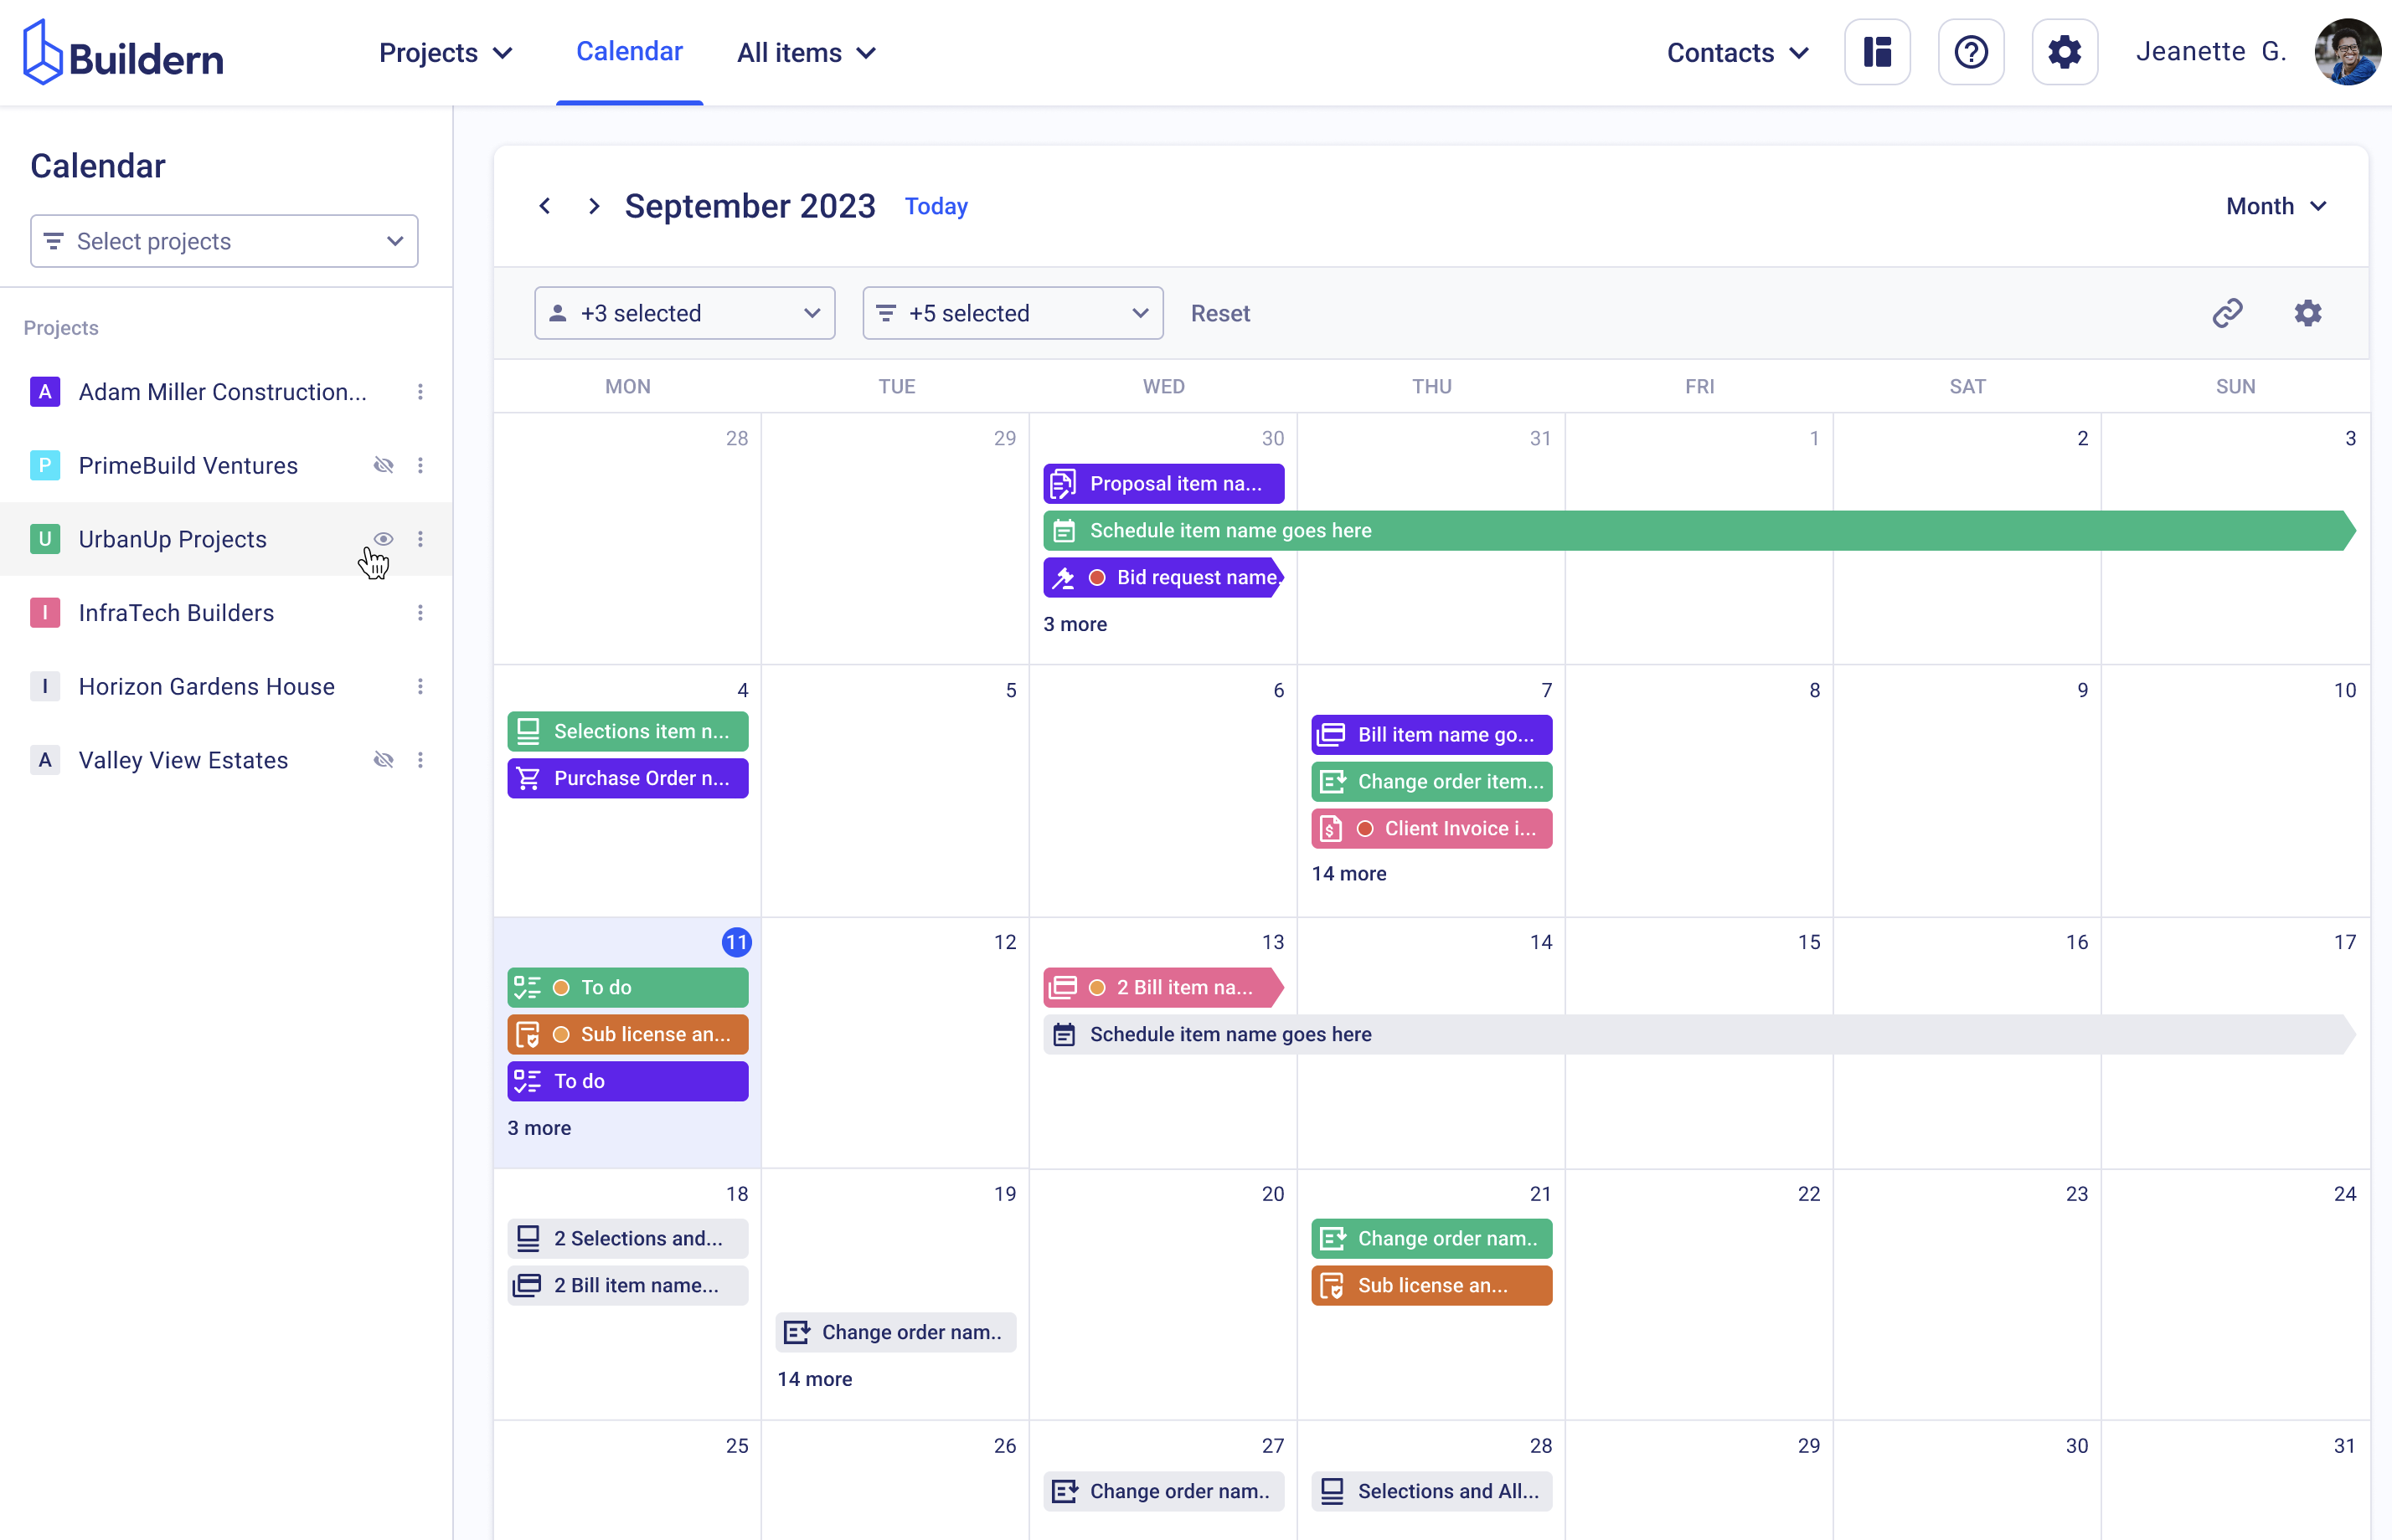The image size is (2392, 1540).
Task: Open green Schedule item starting August 30
Action: [1699, 531]
